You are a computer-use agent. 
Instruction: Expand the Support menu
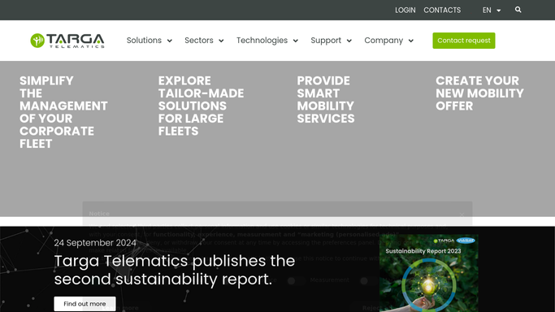331,41
